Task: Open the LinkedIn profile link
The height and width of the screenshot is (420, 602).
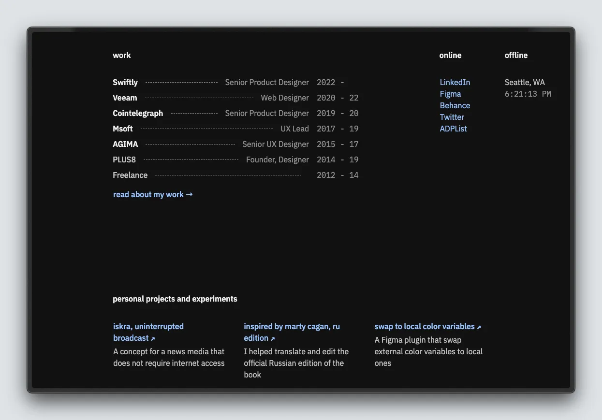Action: point(455,82)
